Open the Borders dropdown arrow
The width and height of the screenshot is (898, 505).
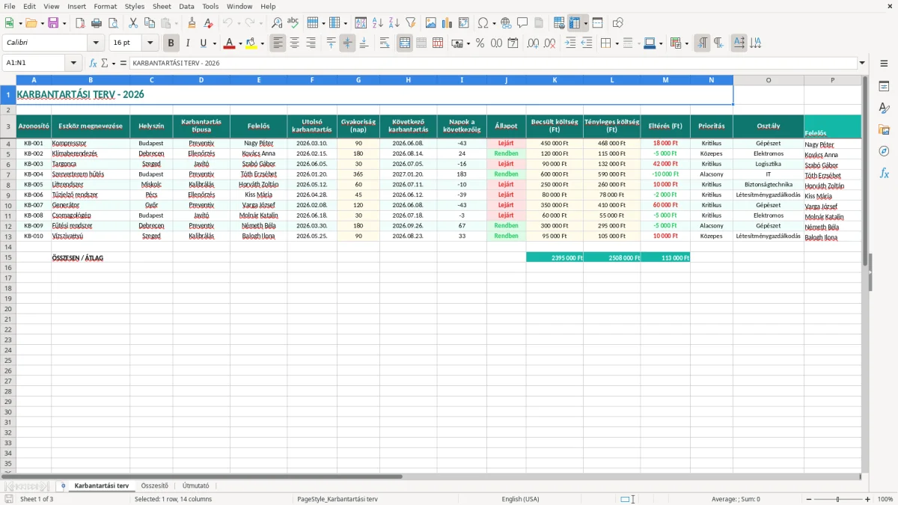point(617,43)
